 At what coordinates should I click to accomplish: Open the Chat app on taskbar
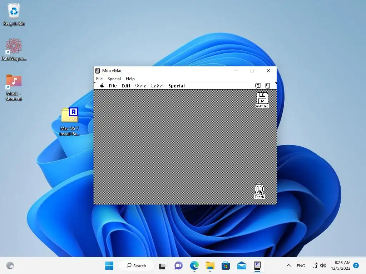click(179, 265)
